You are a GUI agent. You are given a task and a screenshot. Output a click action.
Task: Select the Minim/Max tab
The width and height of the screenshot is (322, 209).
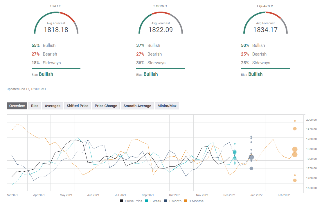[x=167, y=106]
